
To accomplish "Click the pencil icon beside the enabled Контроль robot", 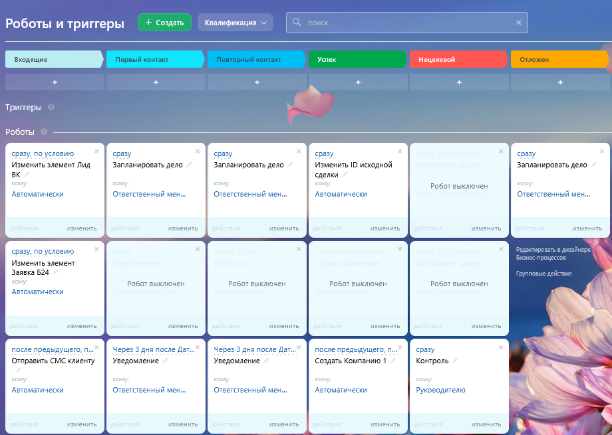I will click(x=455, y=361).
